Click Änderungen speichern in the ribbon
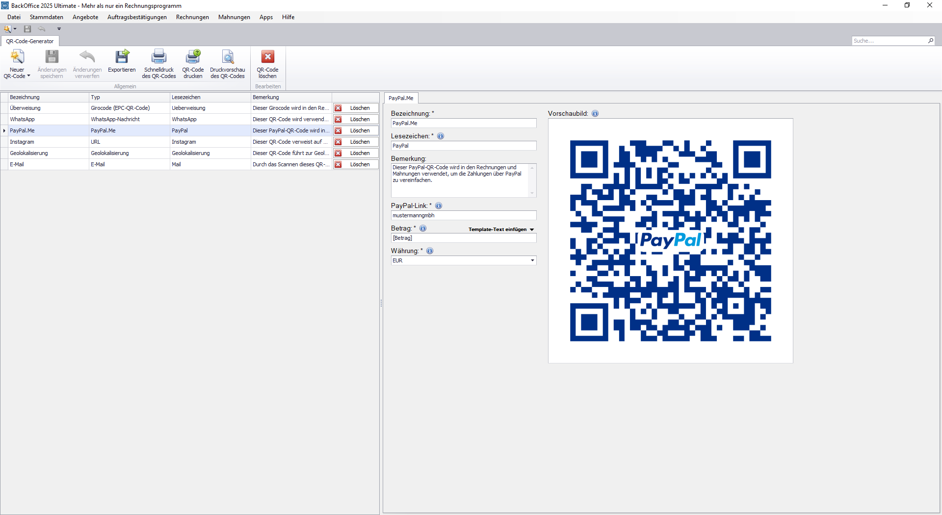The width and height of the screenshot is (942, 515). click(52, 64)
